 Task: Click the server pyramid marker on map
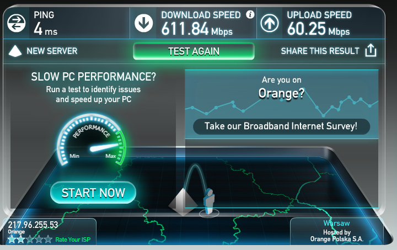click(x=183, y=202)
